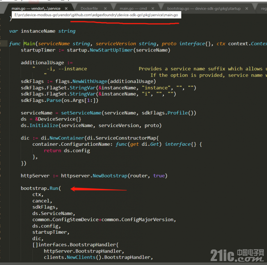Open the Dockerfile tab

(x=89, y=8)
